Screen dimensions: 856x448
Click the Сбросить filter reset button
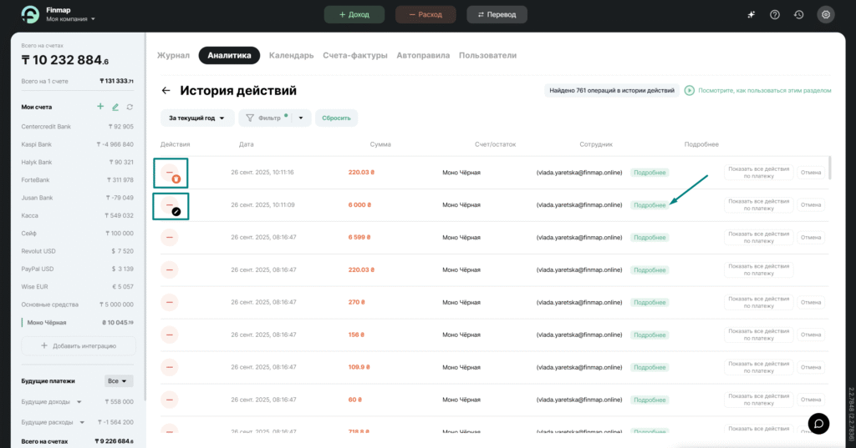coord(336,118)
